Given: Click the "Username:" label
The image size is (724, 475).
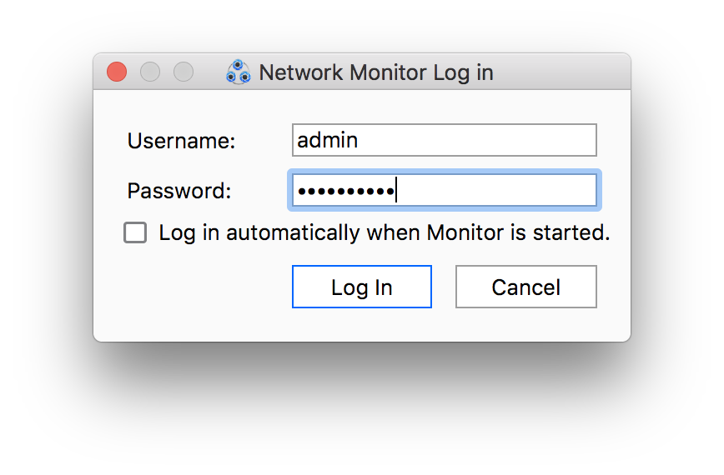Looking at the screenshot, I should pyautogui.click(x=181, y=141).
